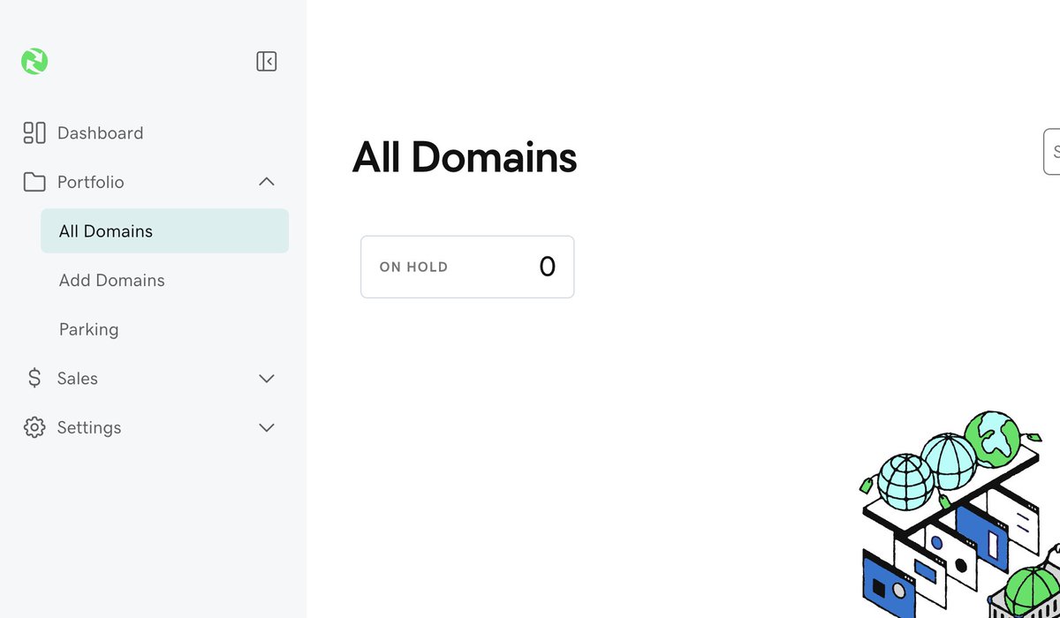This screenshot has height=618, width=1060.
Task: Collapse the Portfolio section chevron
Action: [x=267, y=182]
